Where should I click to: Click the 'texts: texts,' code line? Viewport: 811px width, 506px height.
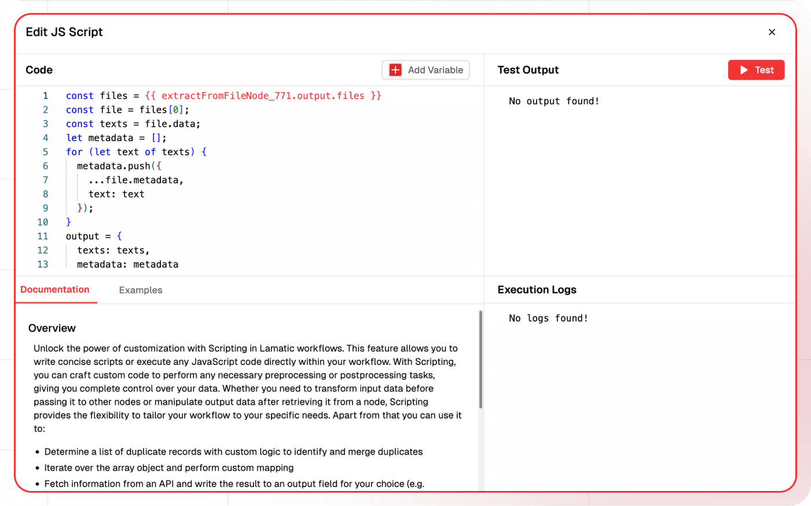(113, 250)
